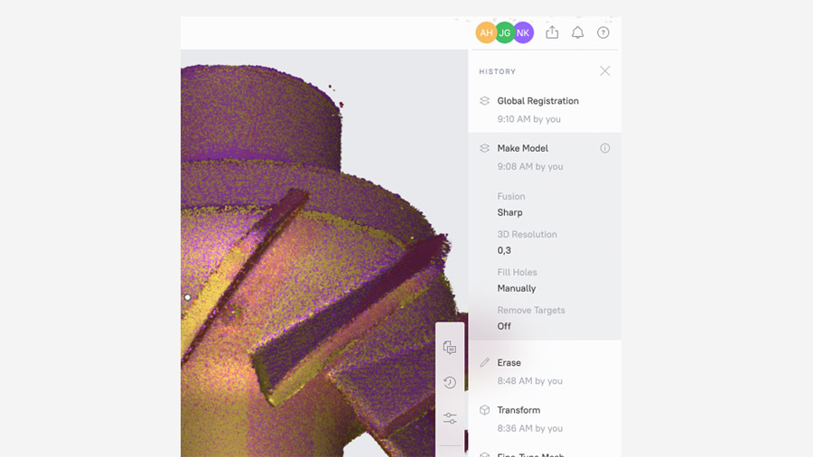Image resolution: width=813 pixels, height=457 pixels.
Task: Click the HISTORY panel title
Action: [x=497, y=71]
